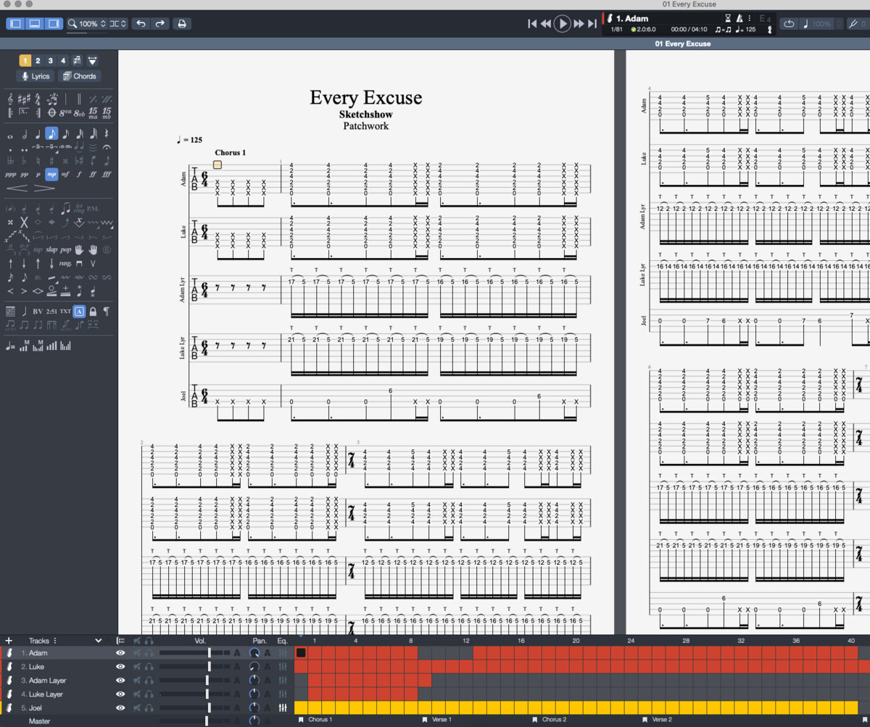
Task: Open the equalizer for Joel track
Action: tap(282, 708)
